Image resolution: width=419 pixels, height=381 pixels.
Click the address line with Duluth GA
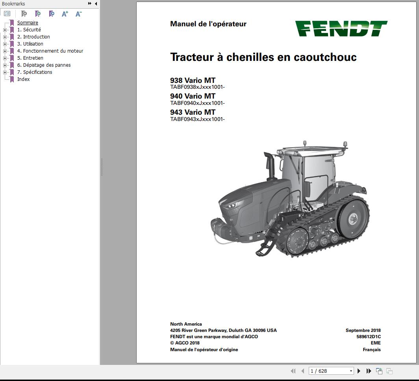(223, 330)
